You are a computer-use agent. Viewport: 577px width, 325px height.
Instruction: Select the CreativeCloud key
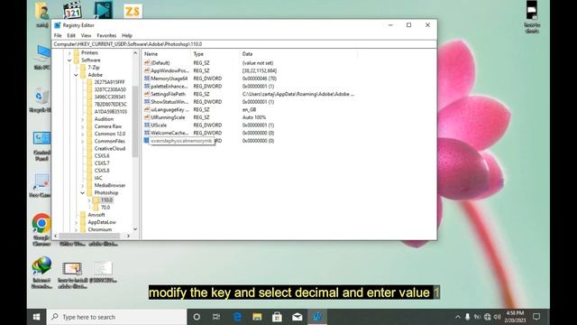pyautogui.click(x=110, y=148)
